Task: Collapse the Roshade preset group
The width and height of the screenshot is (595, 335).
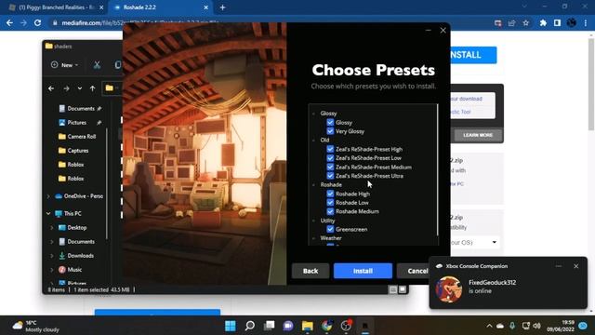Action: coord(313,184)
